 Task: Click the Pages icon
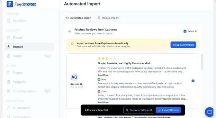(x=9, y=73)
